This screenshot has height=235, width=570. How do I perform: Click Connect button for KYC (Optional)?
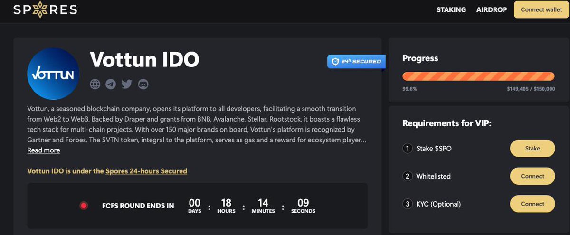click(x=532, y=204)
